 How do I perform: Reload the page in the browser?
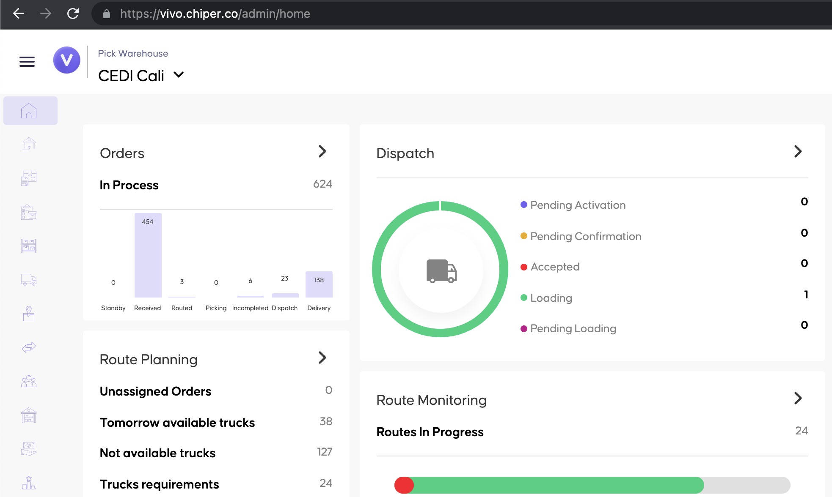[x=73, y=14]
